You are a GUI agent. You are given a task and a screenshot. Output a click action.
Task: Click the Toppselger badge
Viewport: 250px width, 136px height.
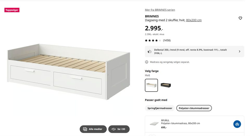[12, 10]
